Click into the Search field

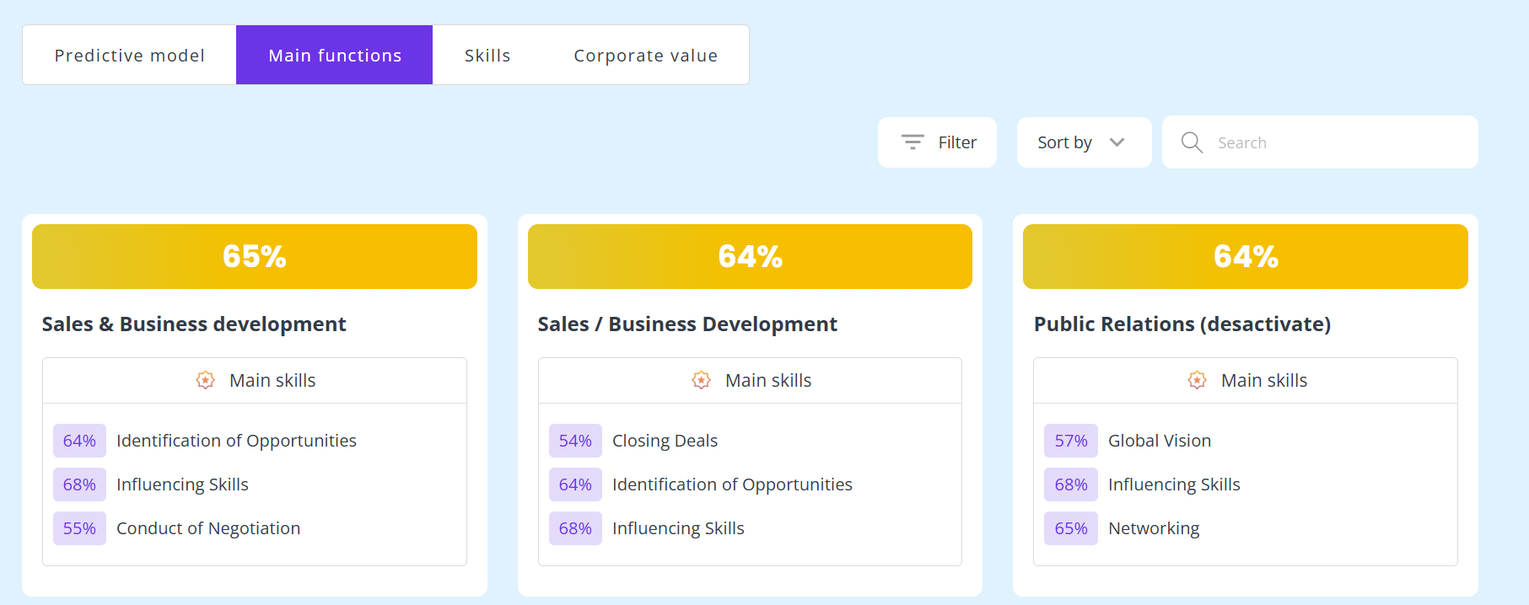tap(1320, 142)
